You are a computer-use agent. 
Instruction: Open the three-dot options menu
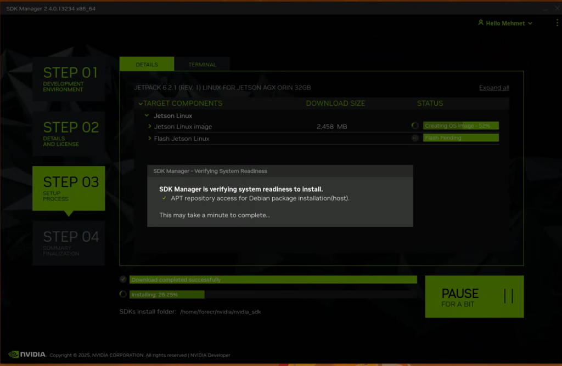click(557, 23)
